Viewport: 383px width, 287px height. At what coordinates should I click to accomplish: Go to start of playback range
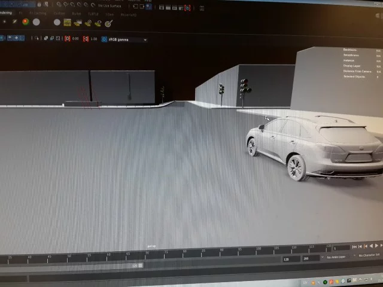tap(354, 247)
